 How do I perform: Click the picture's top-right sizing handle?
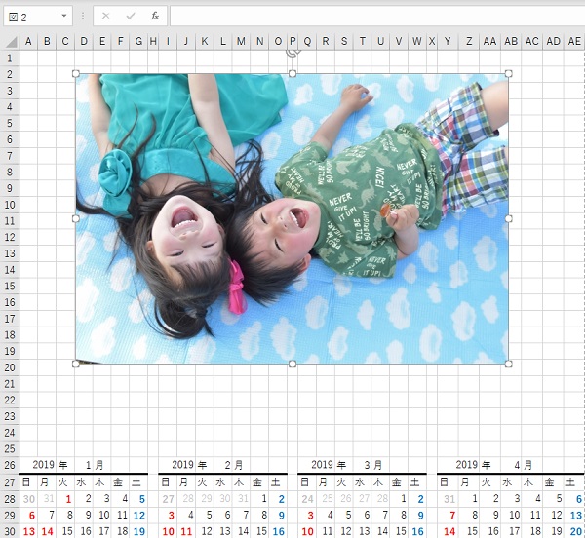[x=508, y=74]
